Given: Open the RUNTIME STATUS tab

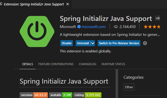Looking at the screenshot, I should pos(113,64).
